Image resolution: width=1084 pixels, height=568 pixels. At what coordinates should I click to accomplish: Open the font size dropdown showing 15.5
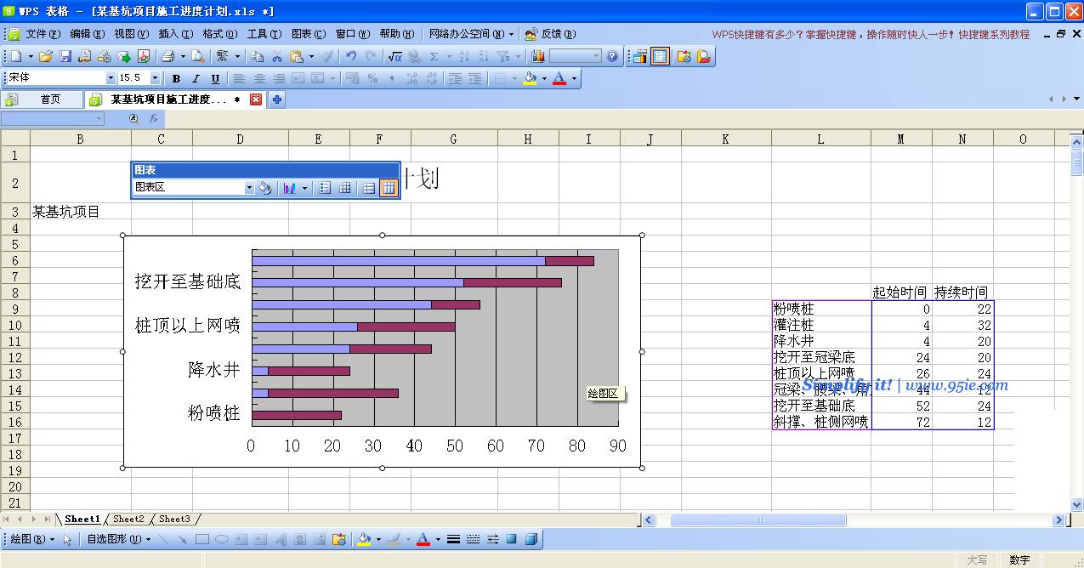click(155, 78)
